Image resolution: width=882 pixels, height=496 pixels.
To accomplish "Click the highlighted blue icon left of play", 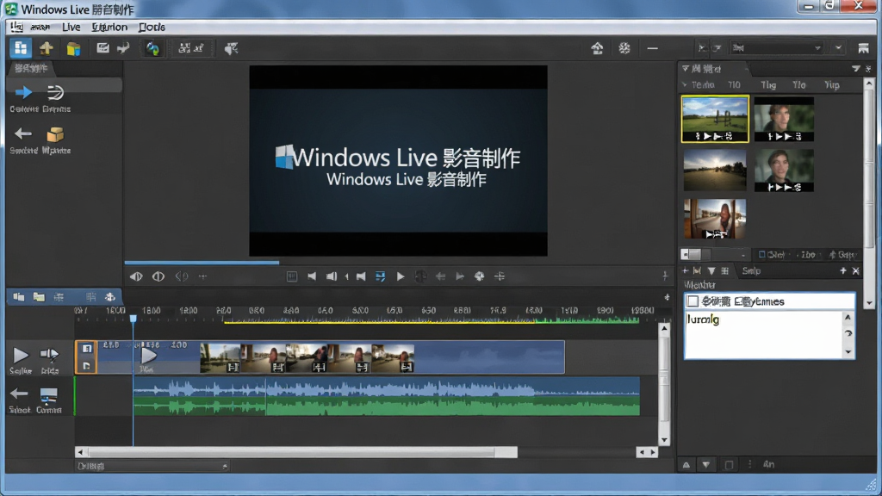I will pos(380,276).
